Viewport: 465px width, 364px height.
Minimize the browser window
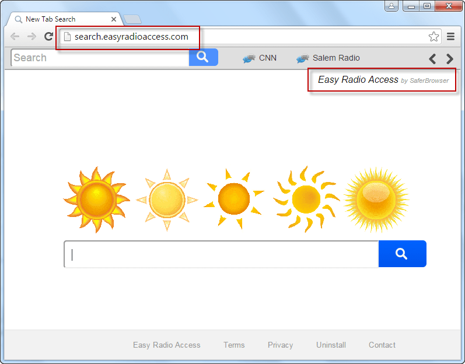(x=411, y=6)
